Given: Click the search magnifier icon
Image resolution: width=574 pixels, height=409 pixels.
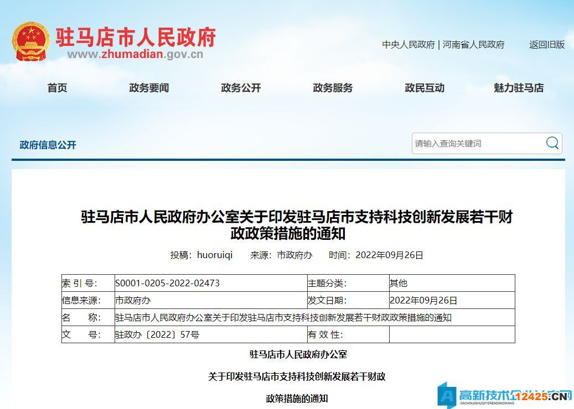Looking at the screenshot, I should [552, 143].
